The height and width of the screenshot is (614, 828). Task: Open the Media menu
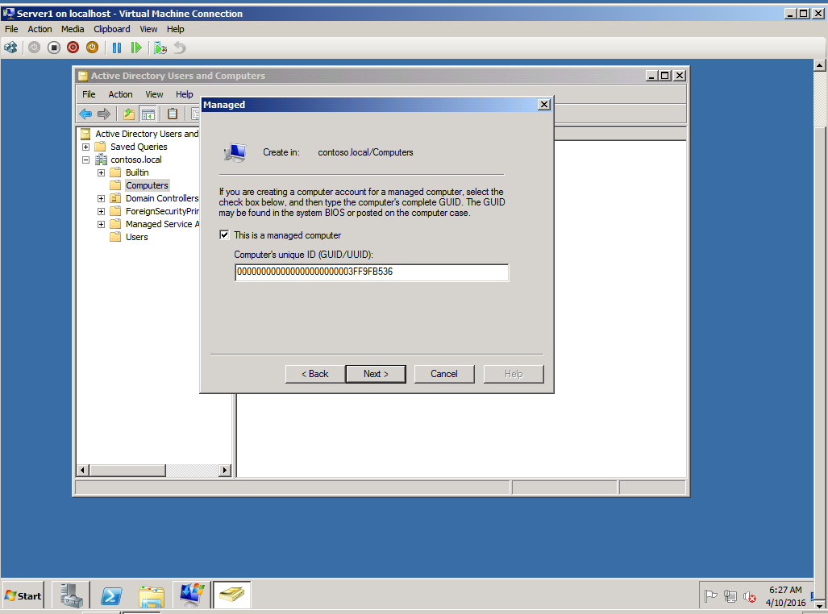pos(73,29)
